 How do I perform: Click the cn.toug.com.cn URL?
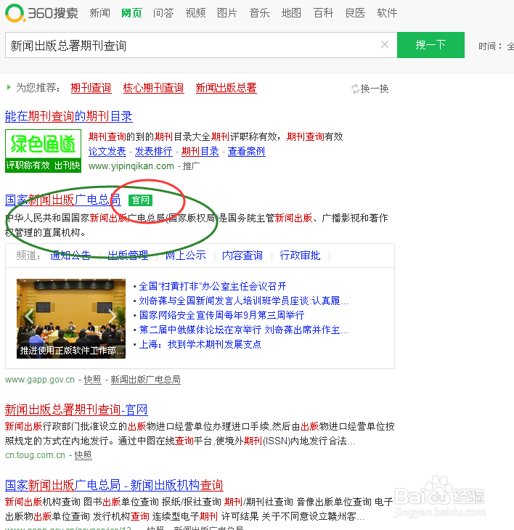click(35, 455)
